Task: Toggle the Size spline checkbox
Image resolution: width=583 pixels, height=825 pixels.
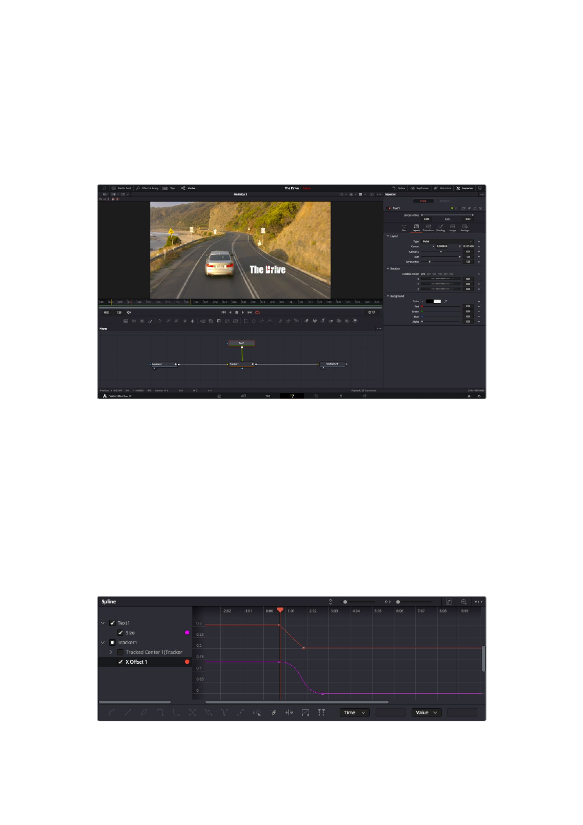Action: pyautogui.click(x=120, y=633)
